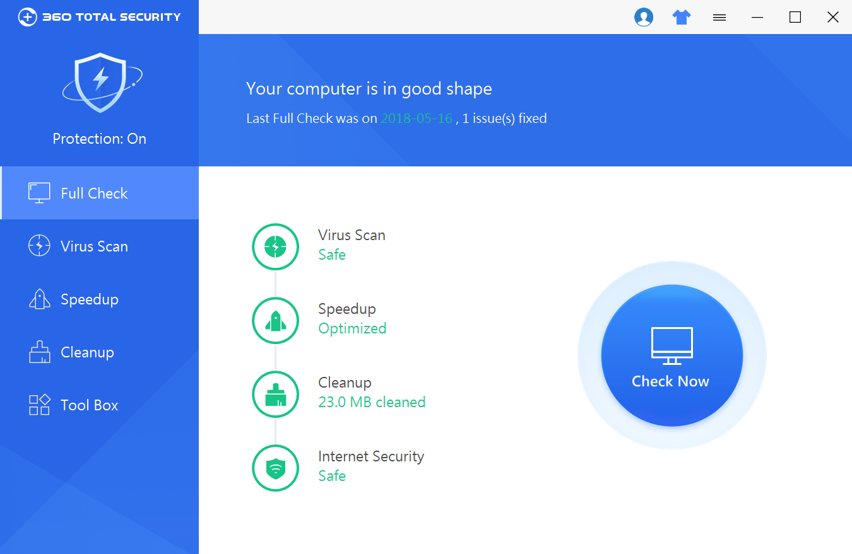Viewport: 852px width, 554px height.
Task: Open the Tool Box icon in sidebar
Action: click(x=39, y=405)
